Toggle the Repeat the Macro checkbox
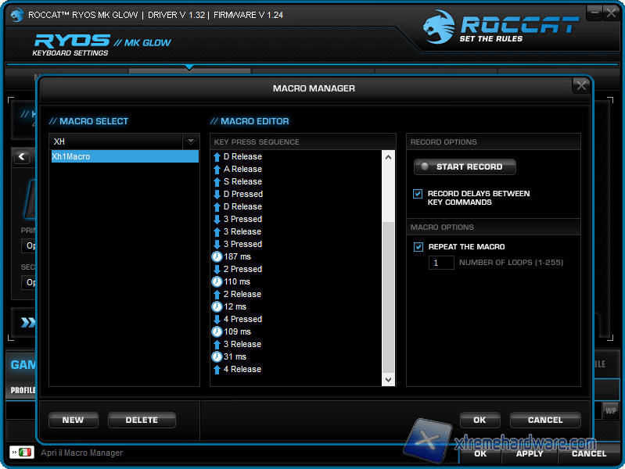625x469 pixels. (418, 247)
